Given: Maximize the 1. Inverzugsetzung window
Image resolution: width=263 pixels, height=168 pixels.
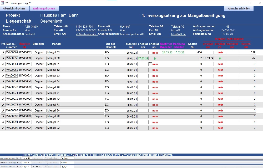Looking at the screenshot, I should 251,3.
